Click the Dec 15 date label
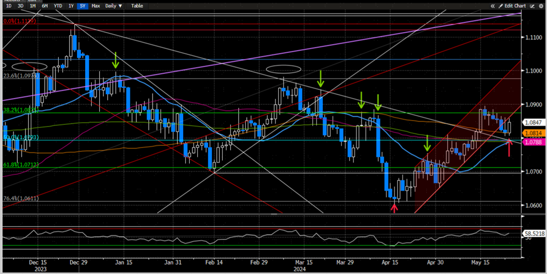Screen dimensions: 547x274 [38, 262]
